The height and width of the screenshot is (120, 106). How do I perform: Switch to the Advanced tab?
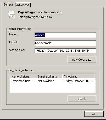pos(23,5)
